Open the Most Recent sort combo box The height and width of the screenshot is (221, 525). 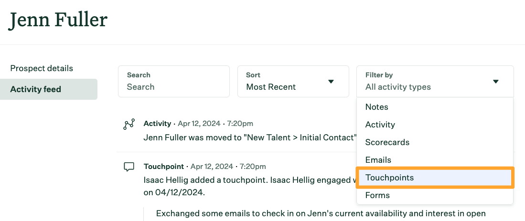[x=293, y=82]
